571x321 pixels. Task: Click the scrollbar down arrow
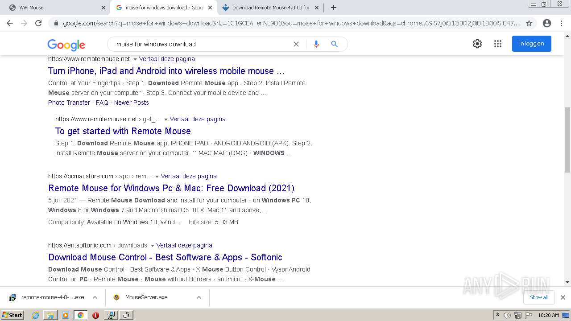(567, 282)
